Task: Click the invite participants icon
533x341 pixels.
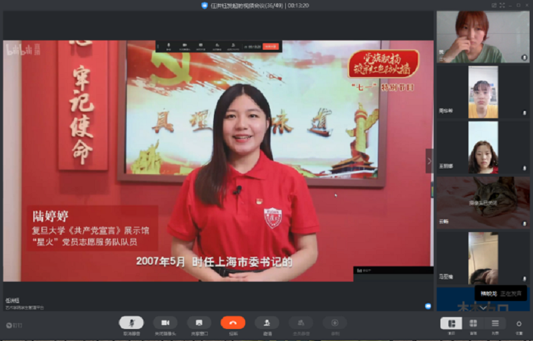Action: tap(266, 323)
